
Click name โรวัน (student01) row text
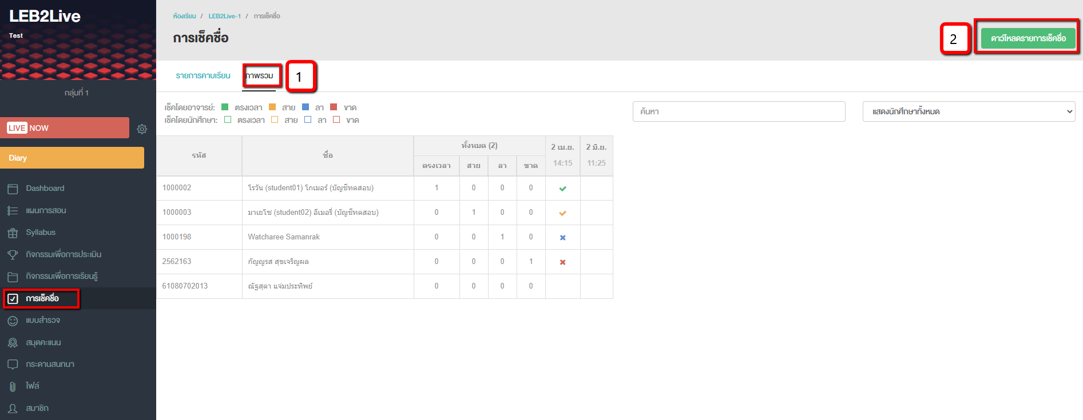pyautogui.click(x=311, y=188)
